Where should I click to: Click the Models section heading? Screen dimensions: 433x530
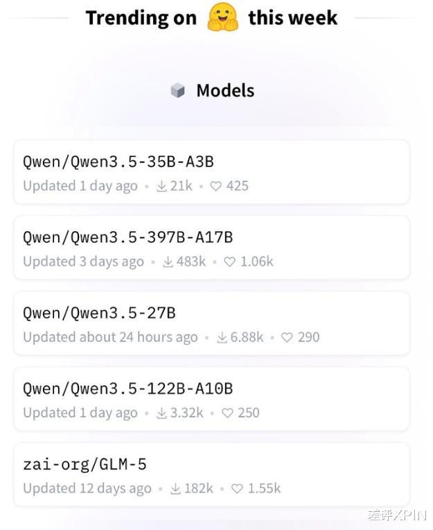point(225,91)
